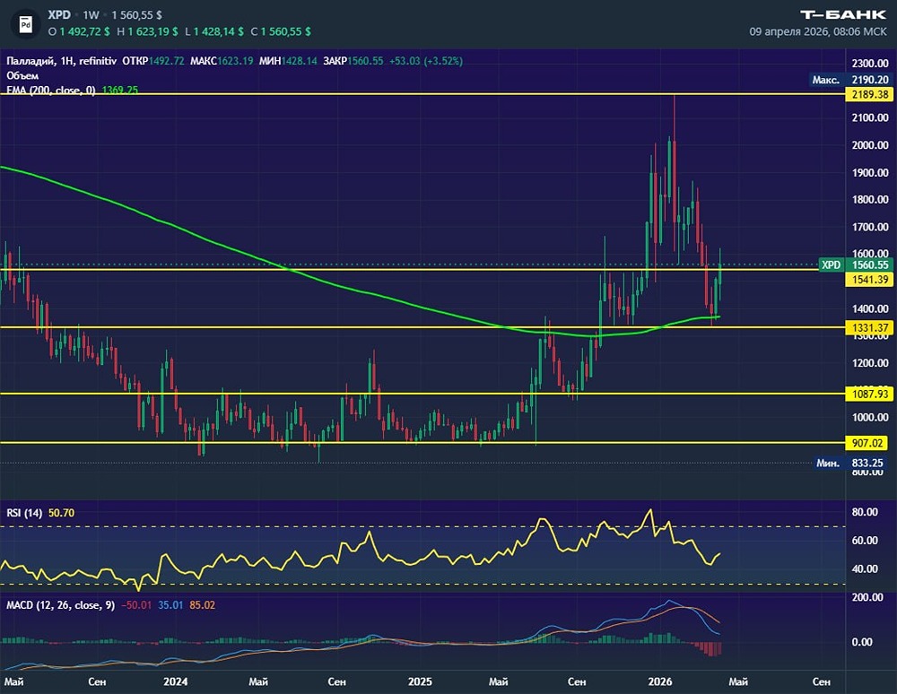Click the green XPD price tag on axis
897x694 pixels.
(831, 265)
